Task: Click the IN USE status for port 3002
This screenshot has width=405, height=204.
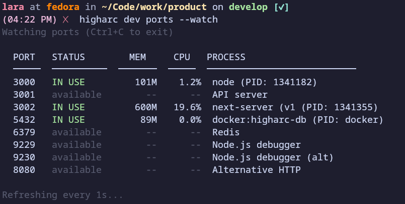Action: click(68, 107)
